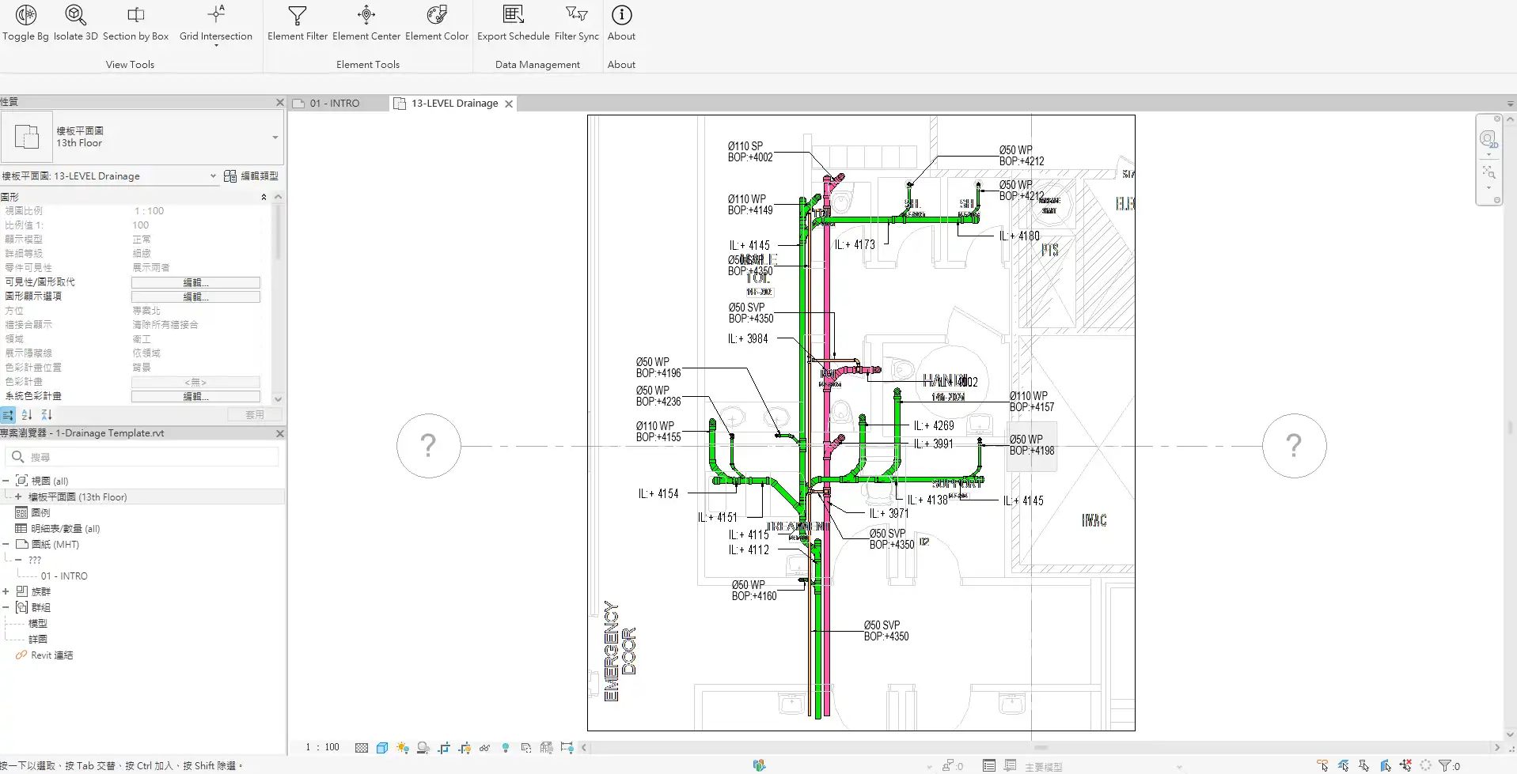Sort properties alphabetically ascending A-Z
This screenshot has height=774, width=1517.
[27, 415]
